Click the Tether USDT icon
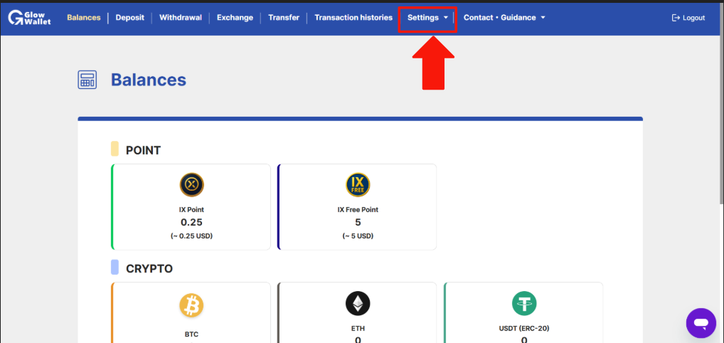The image size is (724, 343). pos(525,304)
